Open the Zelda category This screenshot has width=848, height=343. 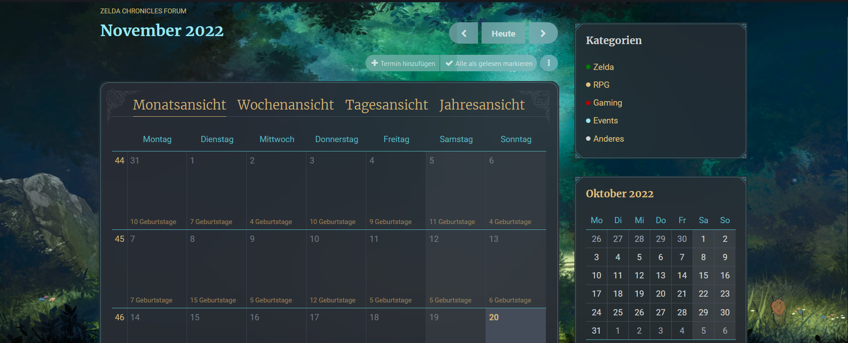[x=603, y=67]
